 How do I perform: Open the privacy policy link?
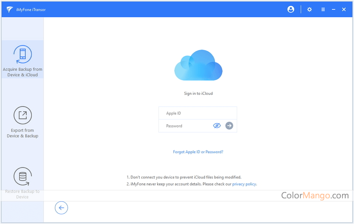point(244,184)
